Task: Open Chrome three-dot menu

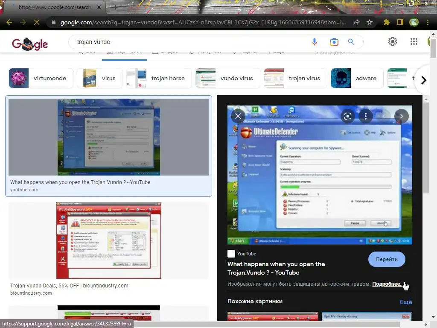Action: coord(428,22)
